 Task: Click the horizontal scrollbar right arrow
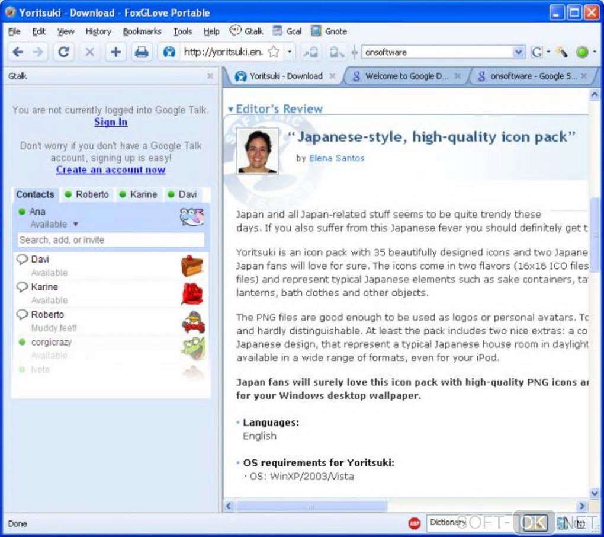coord(582,506)
